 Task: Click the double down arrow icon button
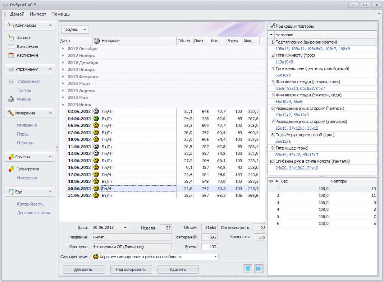[x=248, y=269]
